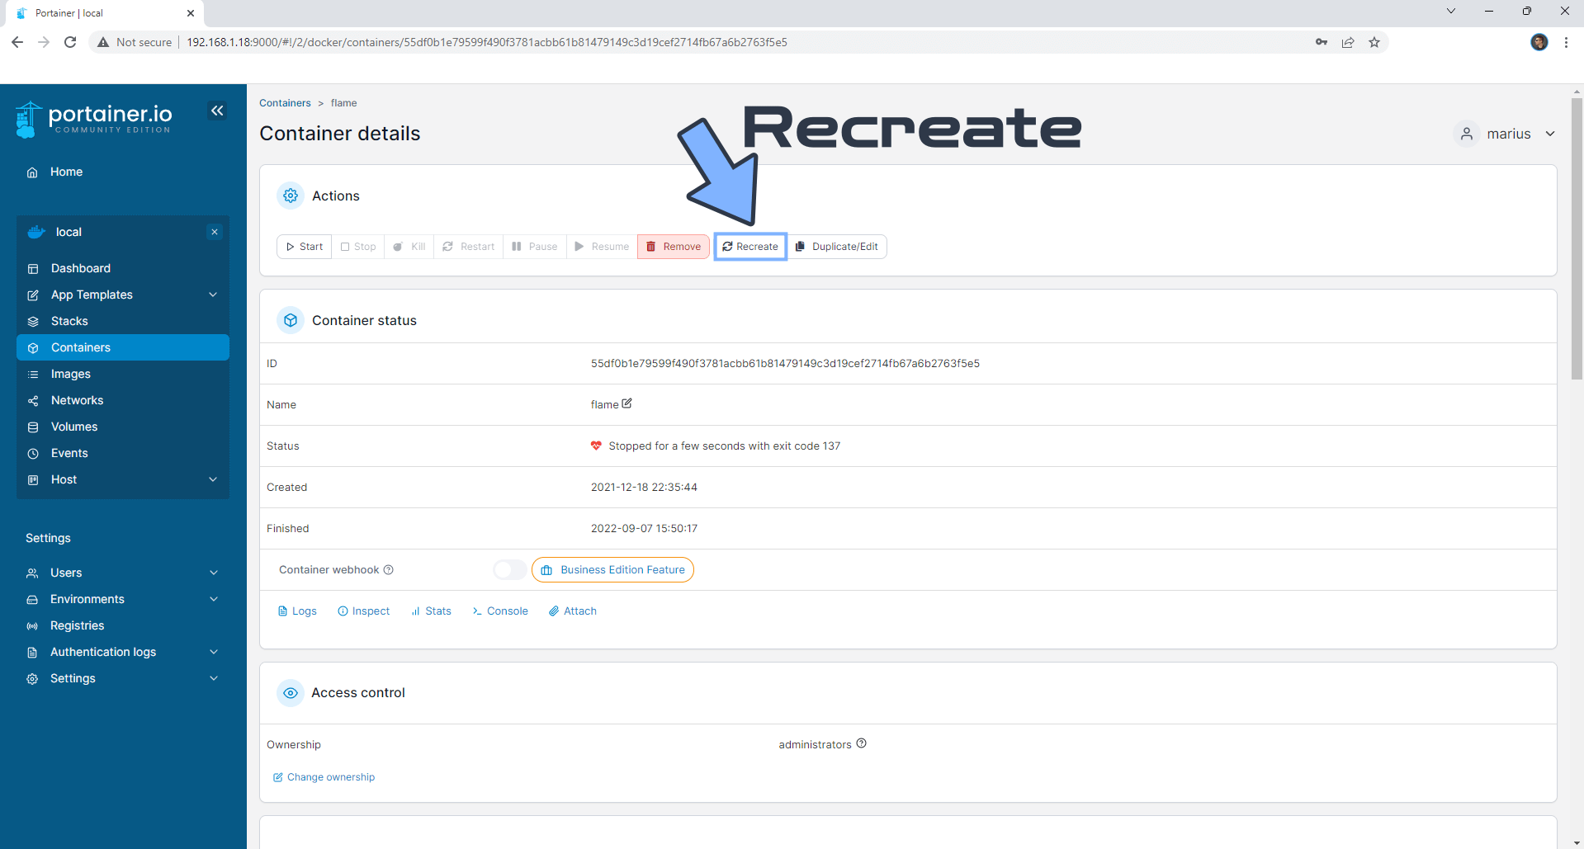Go to Containers breadcrumb link
The height and width of the screenshot is (849, 1584).
tap(285, 103)
